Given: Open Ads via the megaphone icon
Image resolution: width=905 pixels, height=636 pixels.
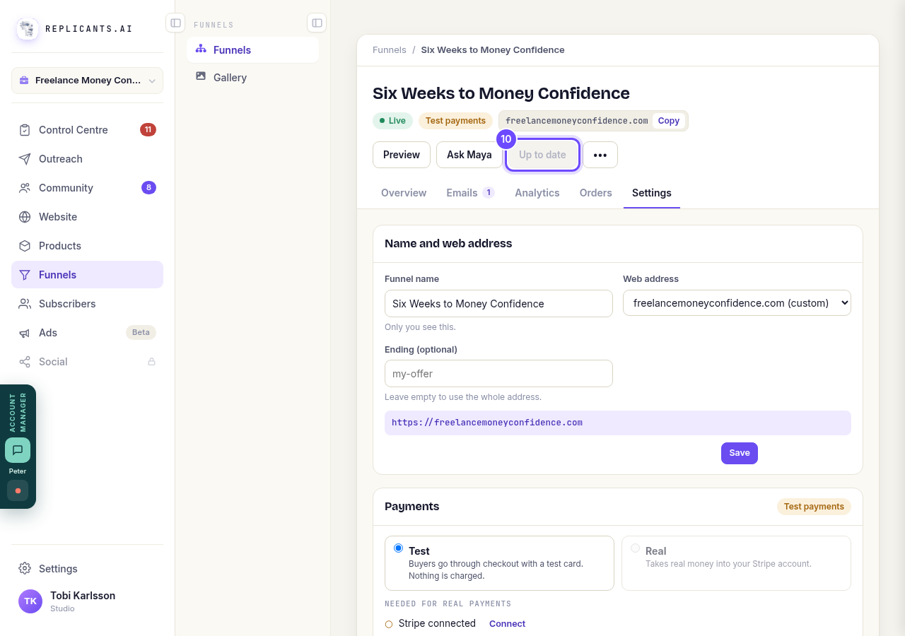Looking at the screenshot, I should point(25,333).
